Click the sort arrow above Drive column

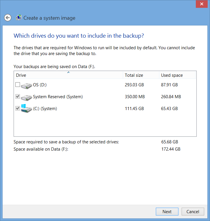tap(68, 72)
